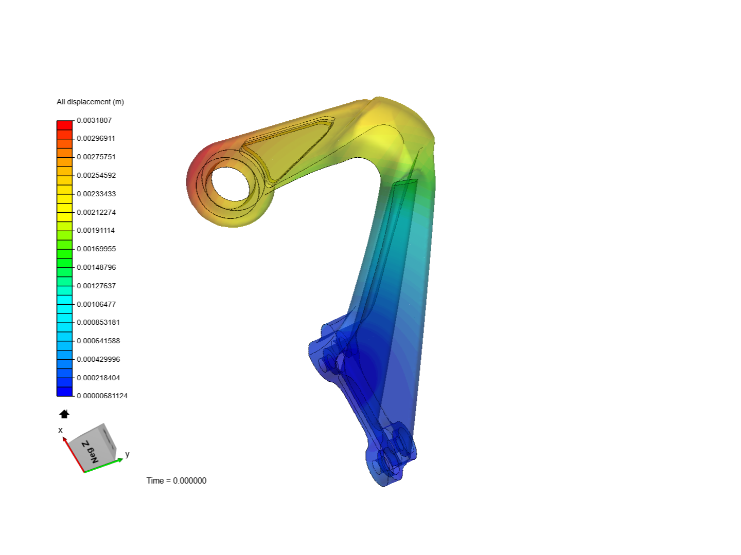Click the top face of the navigation cube

102,432
